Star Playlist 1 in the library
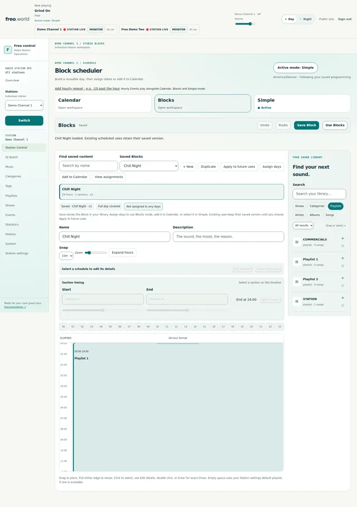This screenshot has height=507, width=357. tap(342, 266)
